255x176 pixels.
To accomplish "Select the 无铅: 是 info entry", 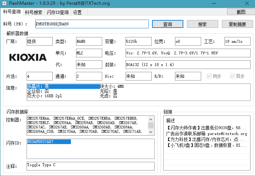I will pyautogui.click(x=108, y=91).
